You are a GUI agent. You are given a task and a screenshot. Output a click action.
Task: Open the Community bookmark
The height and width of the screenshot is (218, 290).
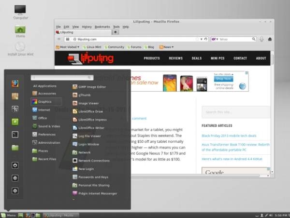114,47
